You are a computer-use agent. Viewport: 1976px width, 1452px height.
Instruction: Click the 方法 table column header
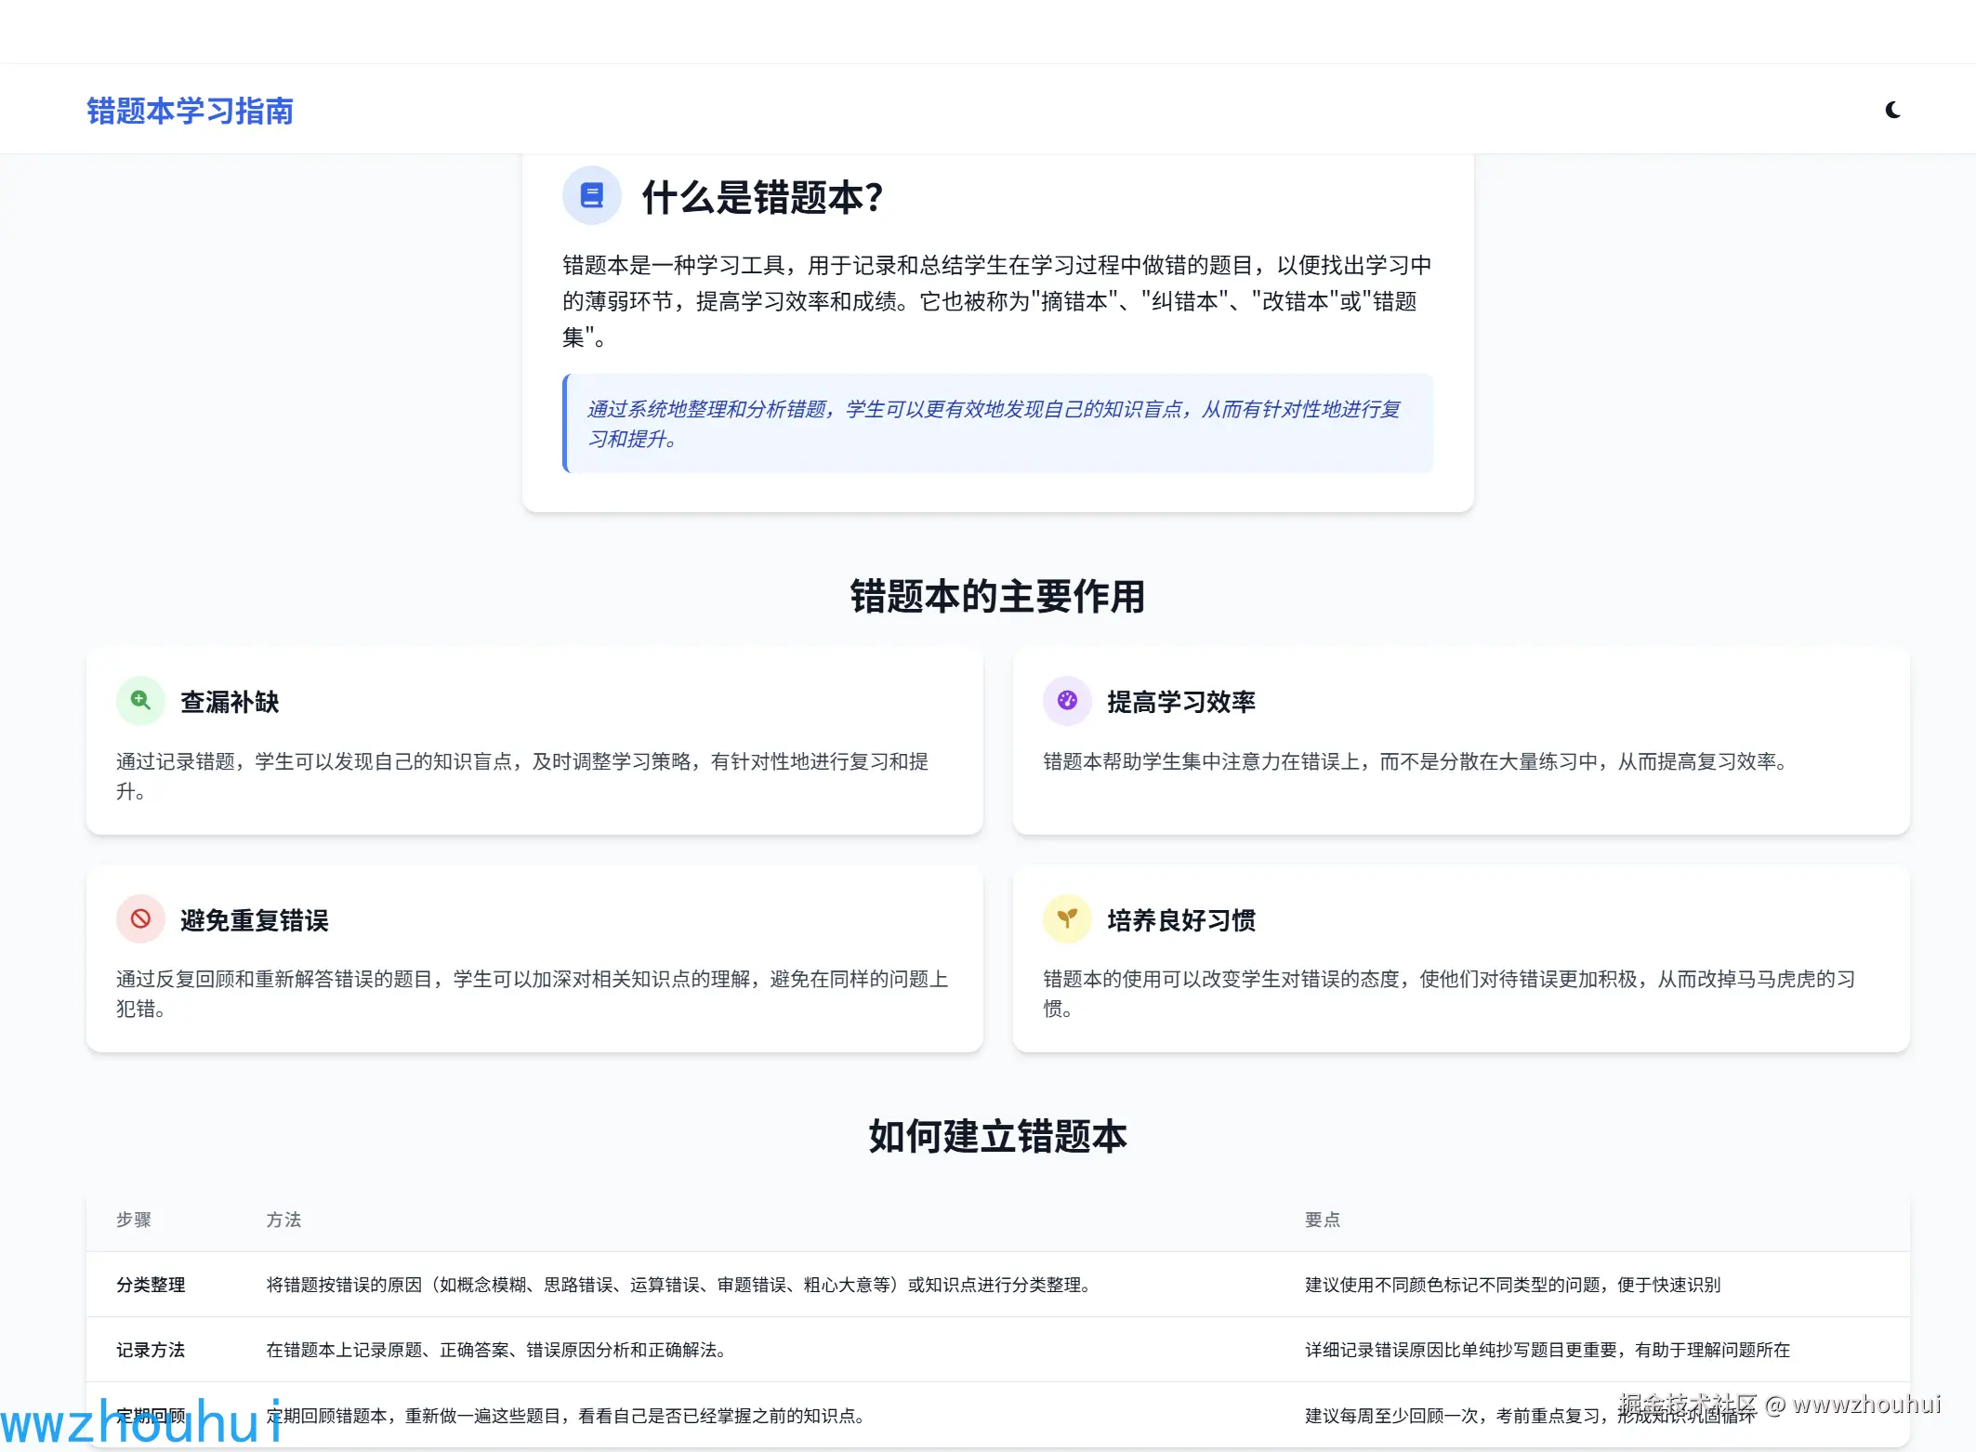click(283, 1220)
